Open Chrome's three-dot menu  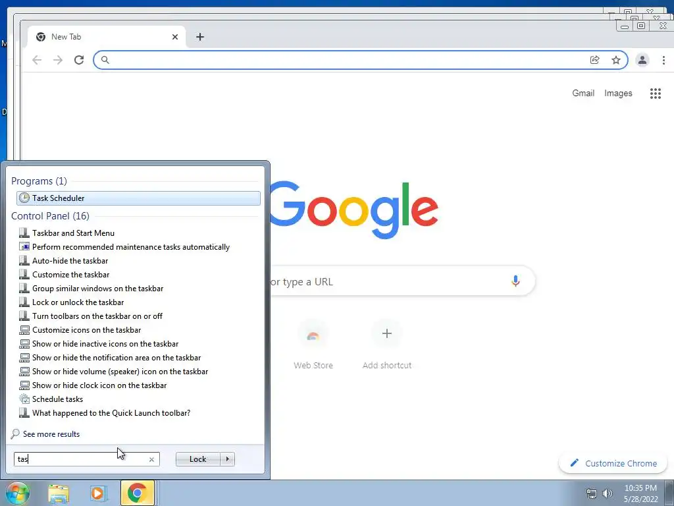coord(663,60)
